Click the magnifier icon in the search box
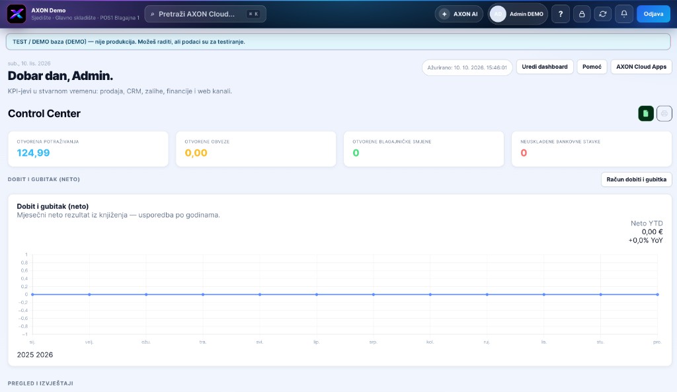The height and width of the screenshot is (392, 677). coord(153,15)
